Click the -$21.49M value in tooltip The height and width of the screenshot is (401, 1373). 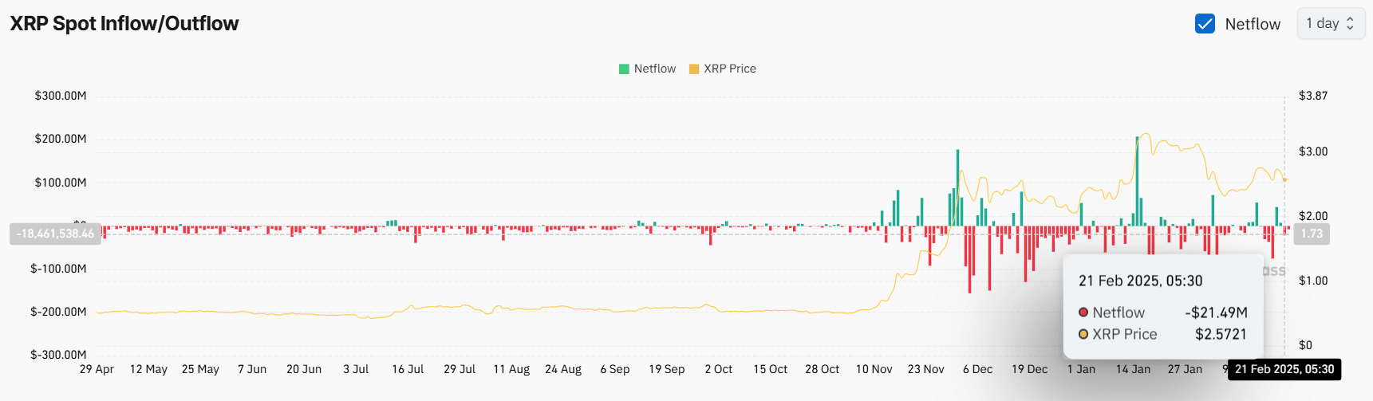tap(1216, 313)
